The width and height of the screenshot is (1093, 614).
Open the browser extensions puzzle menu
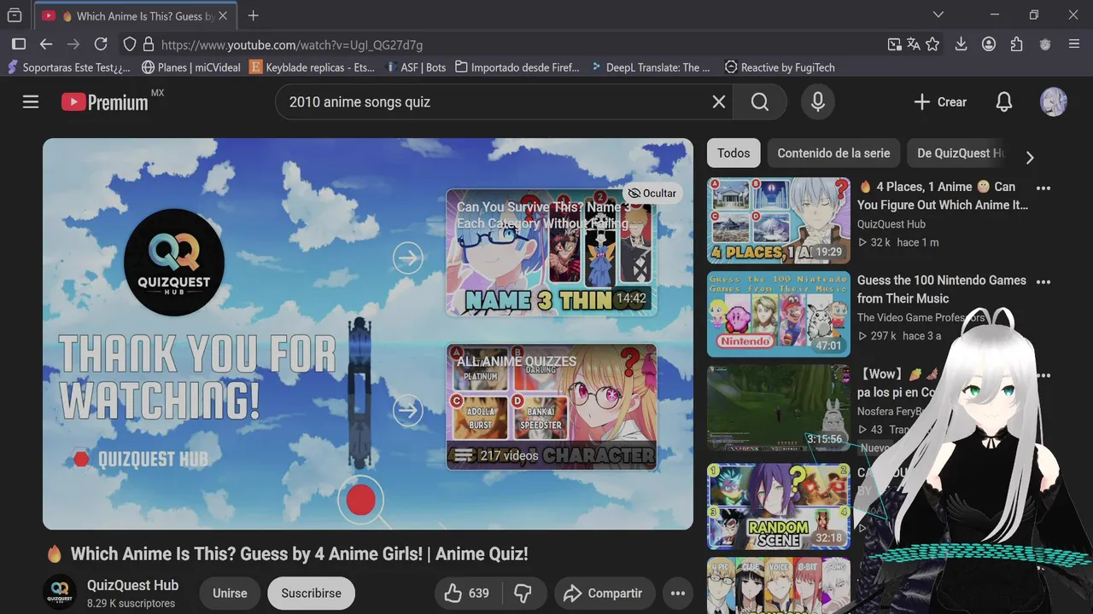(1016, 44)
